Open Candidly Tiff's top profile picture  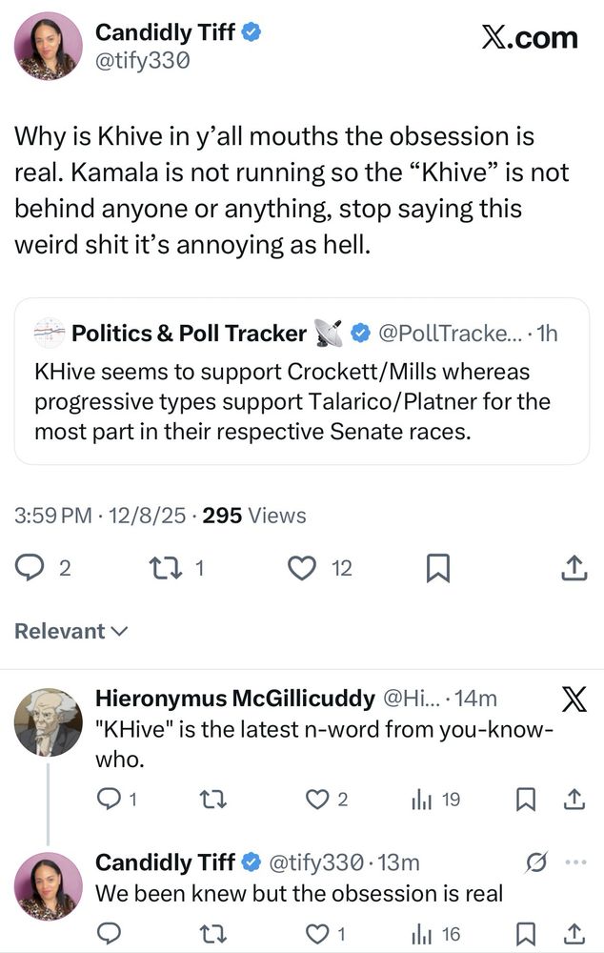[49, 45]
